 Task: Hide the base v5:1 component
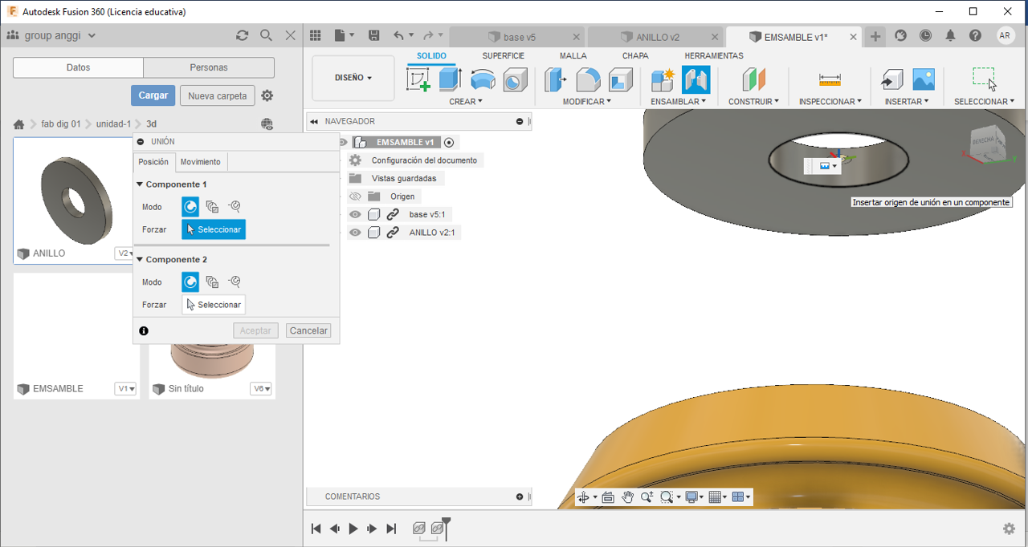pos(355,214)
